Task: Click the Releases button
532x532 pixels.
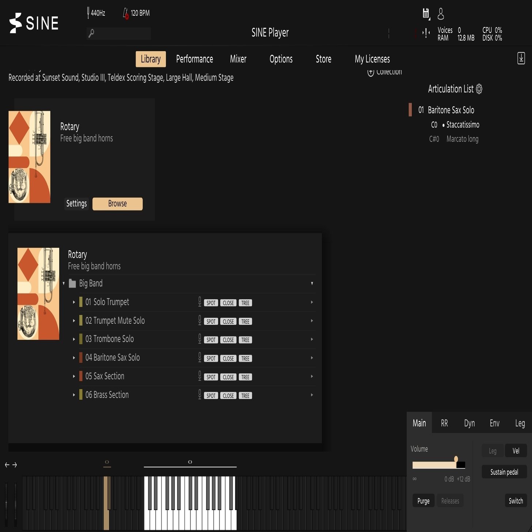Action: pos(450,501)
